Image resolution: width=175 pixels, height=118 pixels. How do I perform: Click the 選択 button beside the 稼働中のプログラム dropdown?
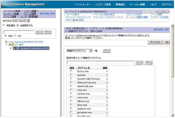[106, 51]
